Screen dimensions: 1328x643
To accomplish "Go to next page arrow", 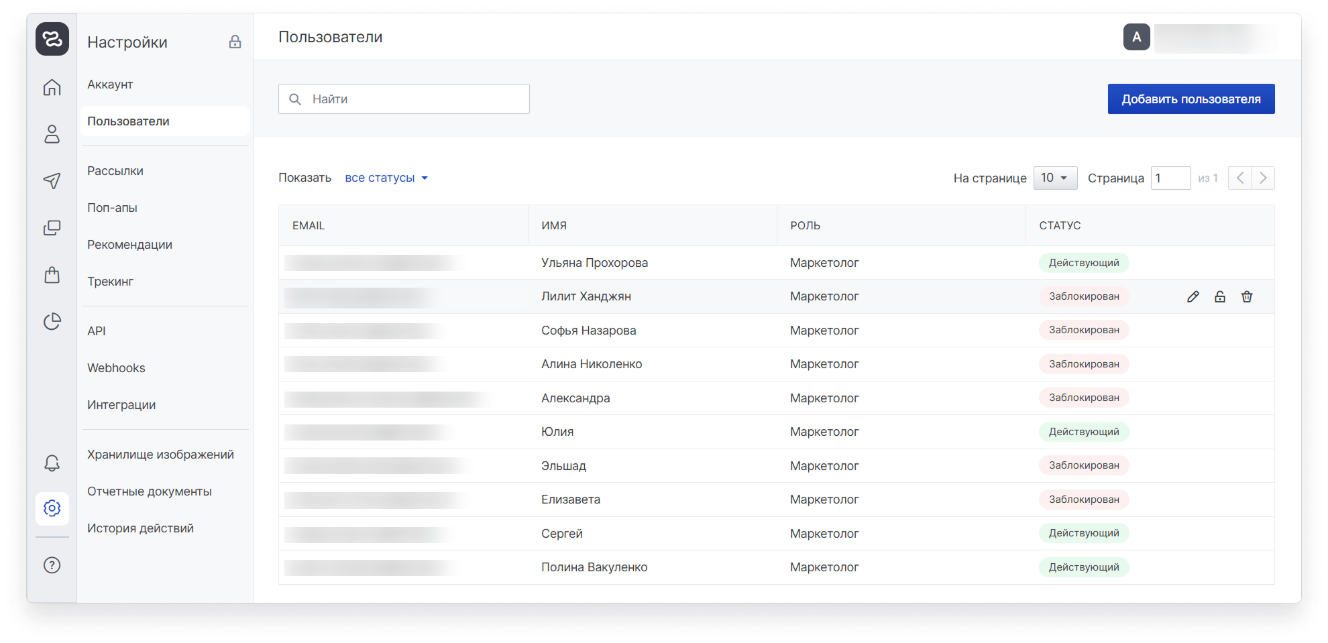I will [x=1263, y=178].
